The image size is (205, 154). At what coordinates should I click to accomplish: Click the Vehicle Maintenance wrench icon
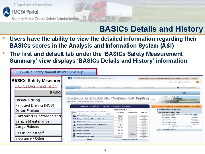click(74, 128)
